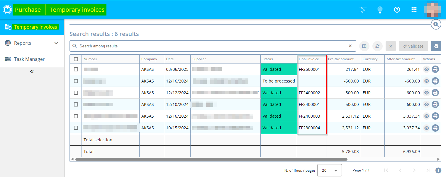Open the lines per page dropdown
Viewport: 446px width, 177px height.
pyautogui.click(x=329, y=170)
